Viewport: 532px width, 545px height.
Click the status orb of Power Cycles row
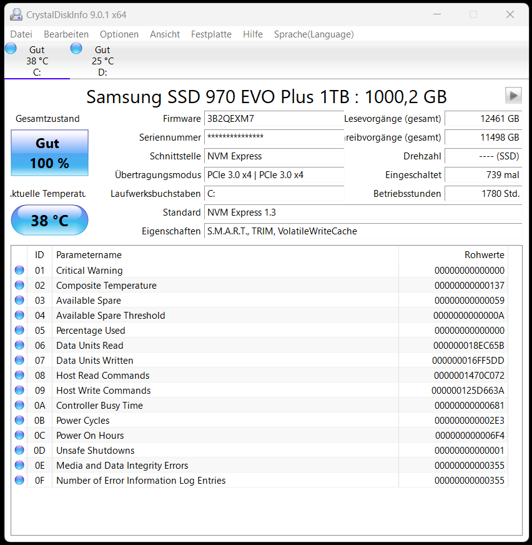click(19, 420)
